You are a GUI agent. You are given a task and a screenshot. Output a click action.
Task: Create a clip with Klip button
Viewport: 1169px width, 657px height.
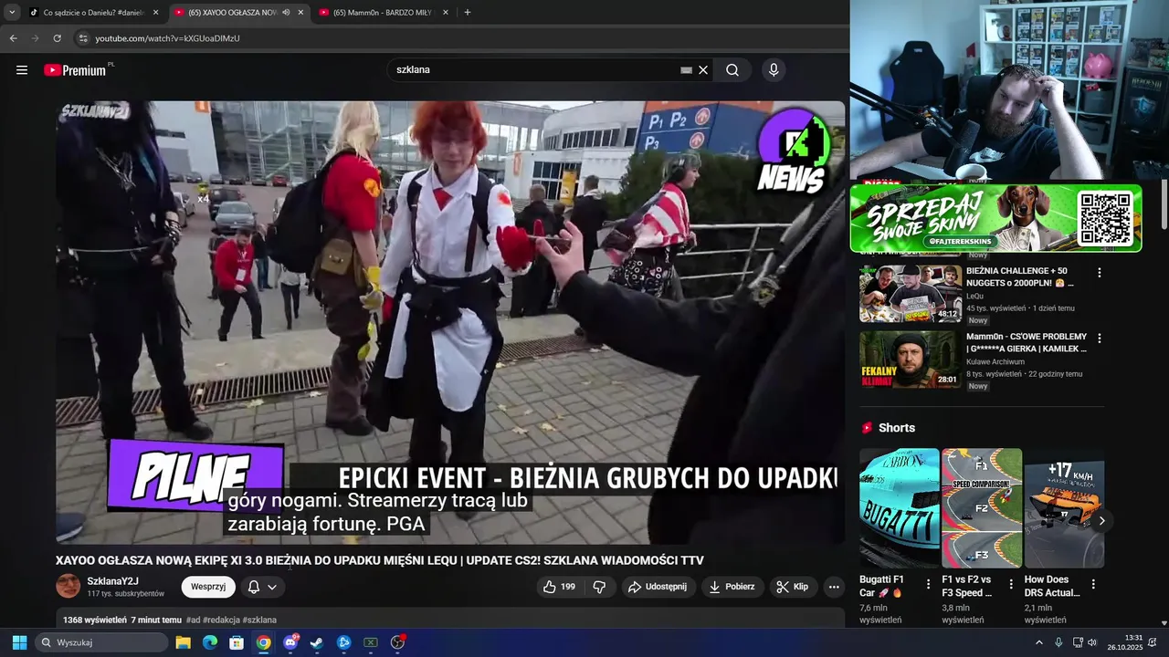click(793, 587)
